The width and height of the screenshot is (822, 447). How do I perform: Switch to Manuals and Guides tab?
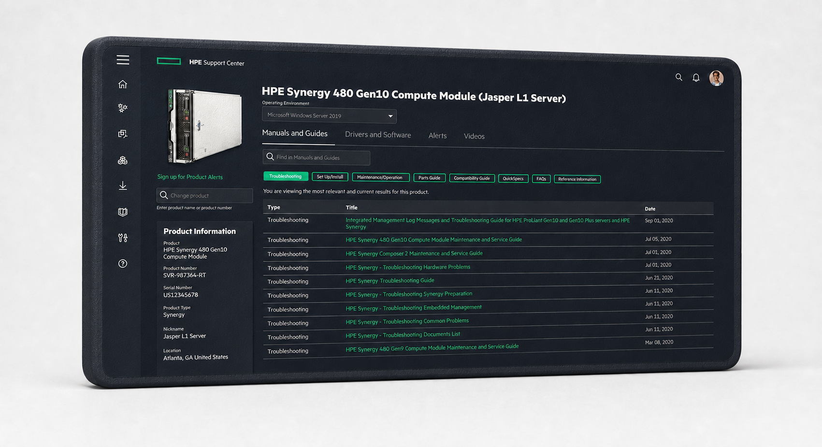[x=295, y=133]
